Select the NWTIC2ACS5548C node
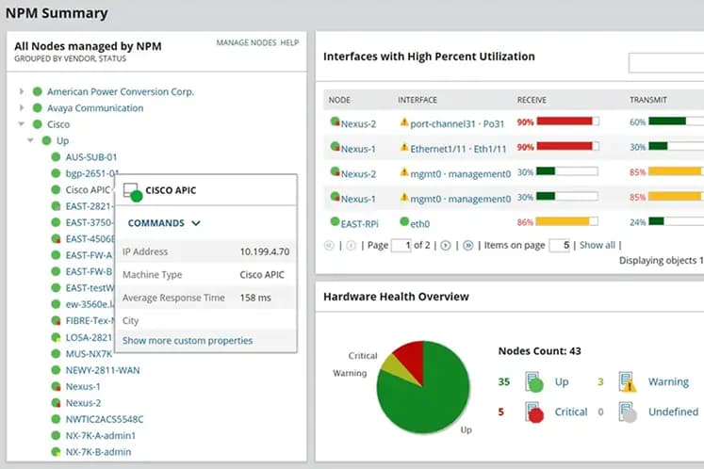 (x=105, y=419)
